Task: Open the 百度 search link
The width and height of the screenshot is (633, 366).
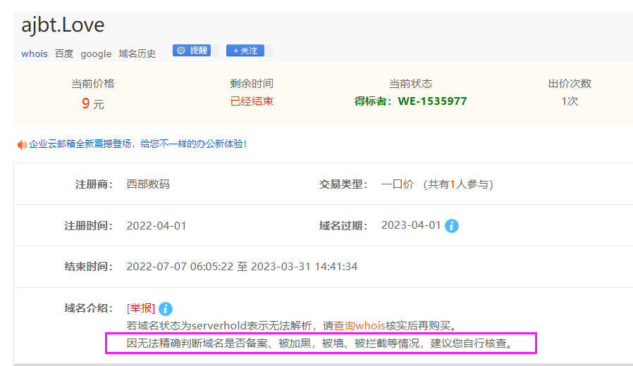Action: click(64, 53)
